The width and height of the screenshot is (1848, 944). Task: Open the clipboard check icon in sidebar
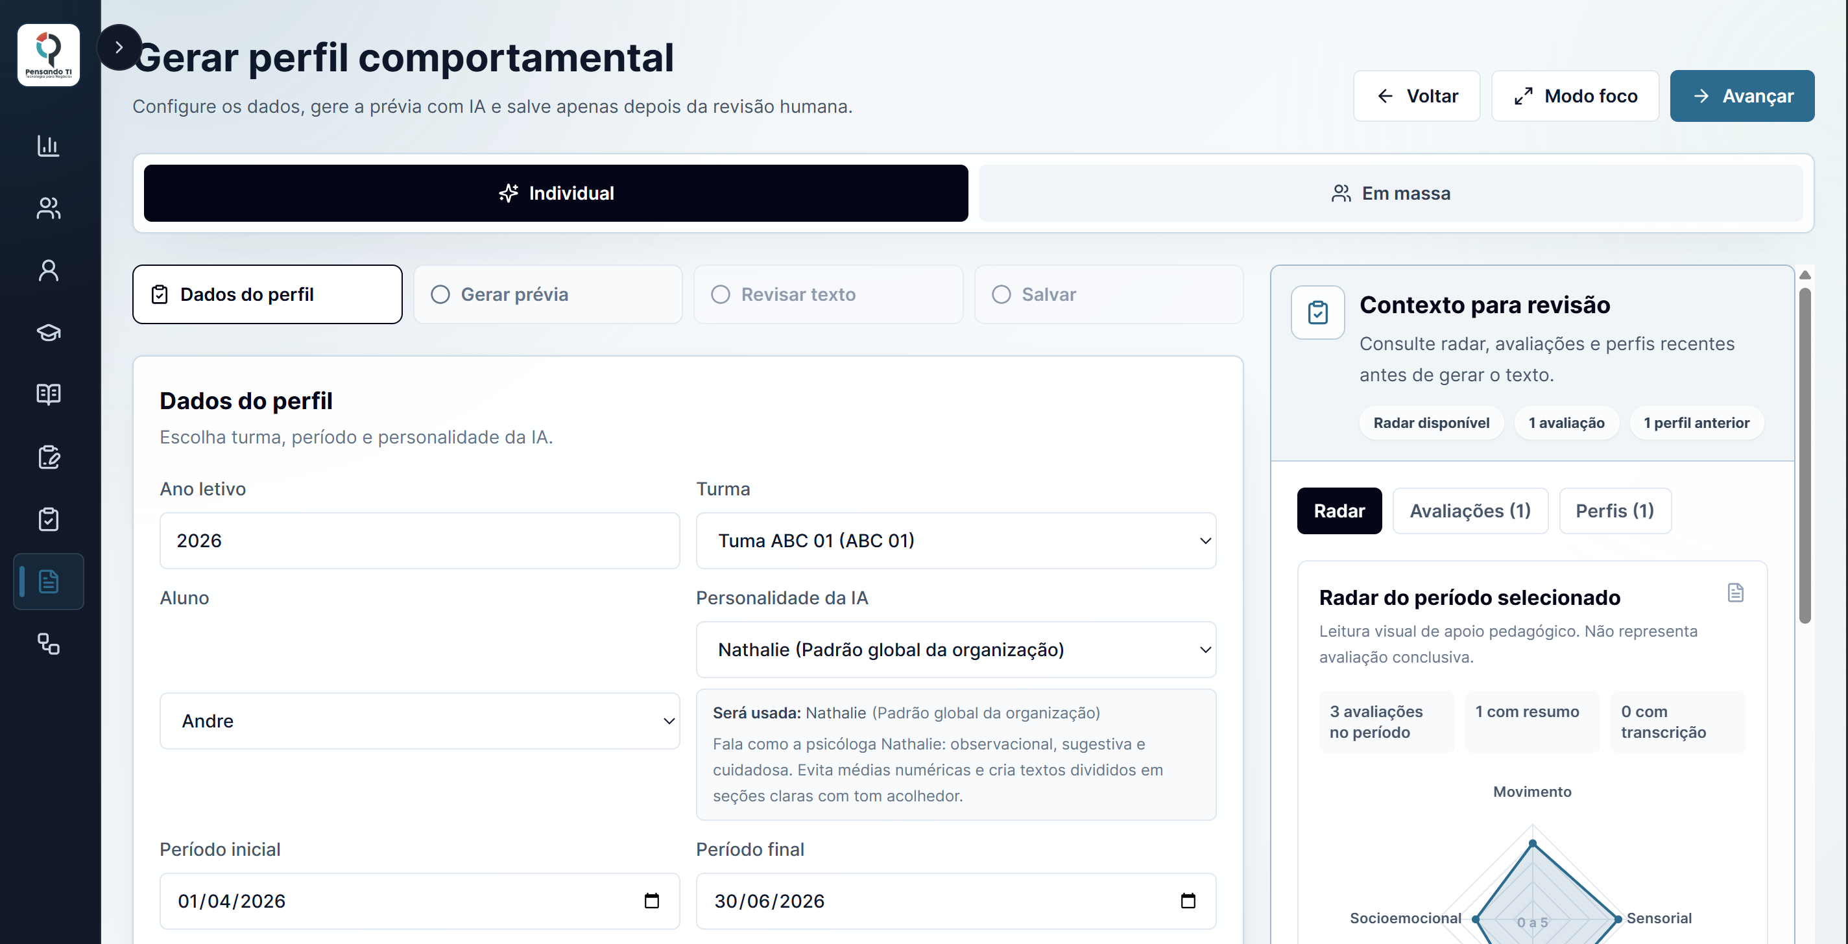pos(48,519)
